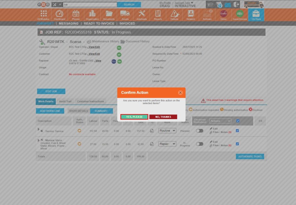The height and width of the screenshot is (205, 296).
Task: Open the Defects module
Action: 174,14
